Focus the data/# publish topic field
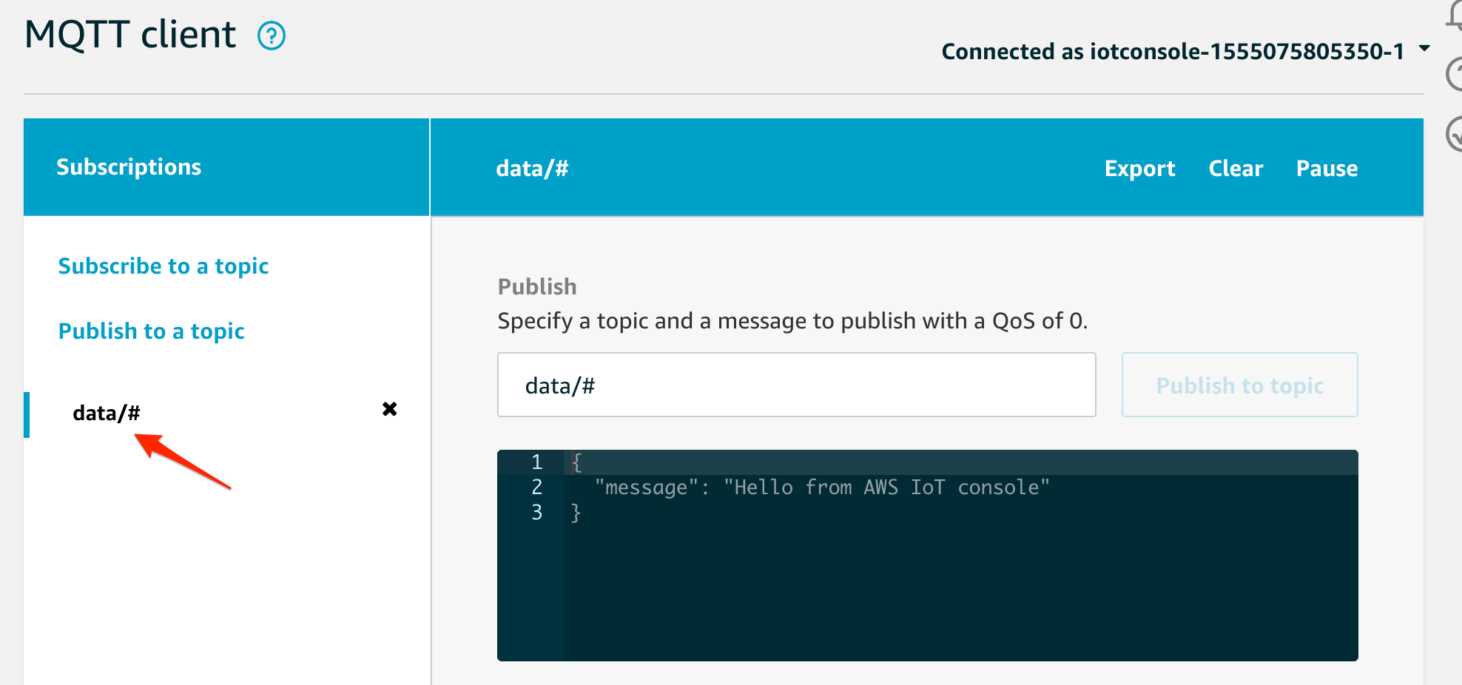This screenshot has width=1462, height=685. coord(796,385)
